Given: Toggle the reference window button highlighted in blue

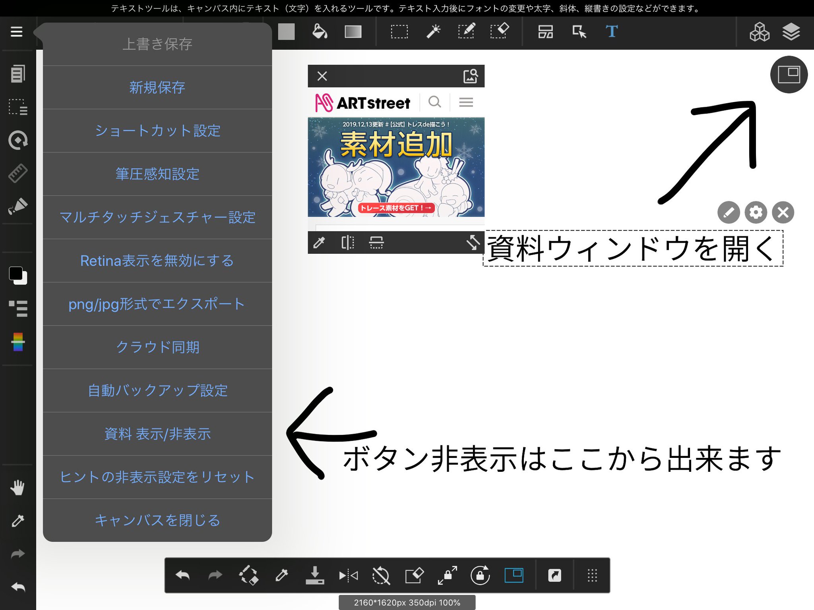Looking at the screenshot, I should pyautogui.click(x=513, y=575).
